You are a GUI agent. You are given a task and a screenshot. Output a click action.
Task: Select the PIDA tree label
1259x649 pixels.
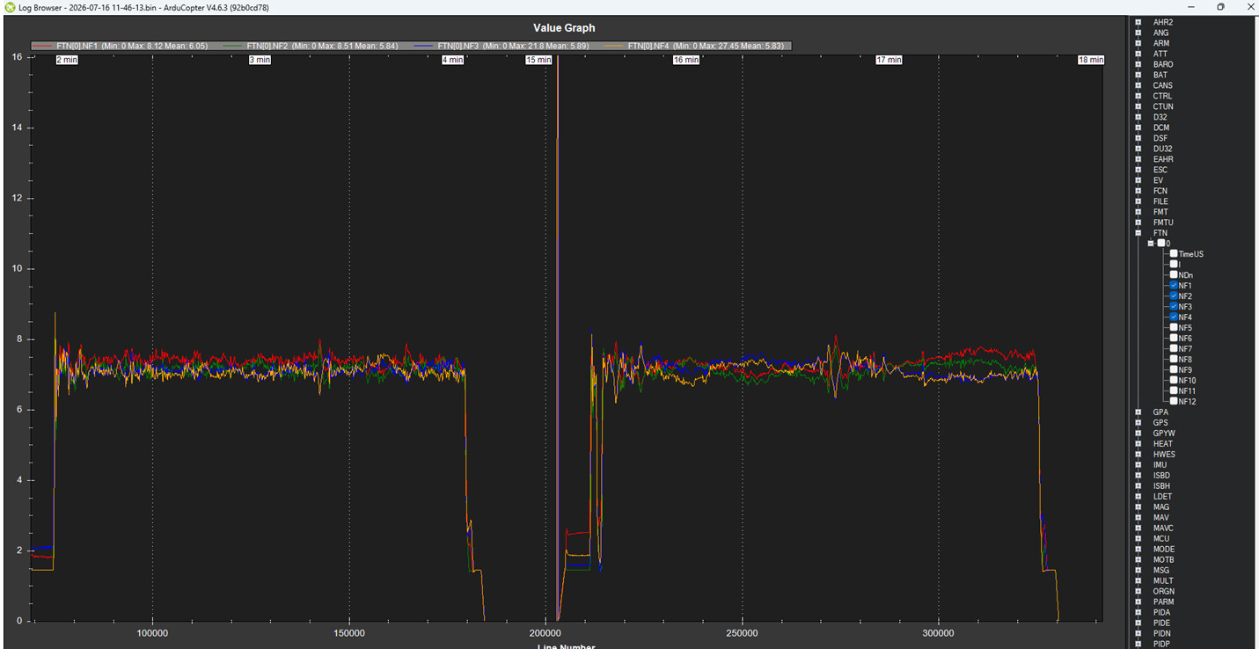tap(1161, 613)
